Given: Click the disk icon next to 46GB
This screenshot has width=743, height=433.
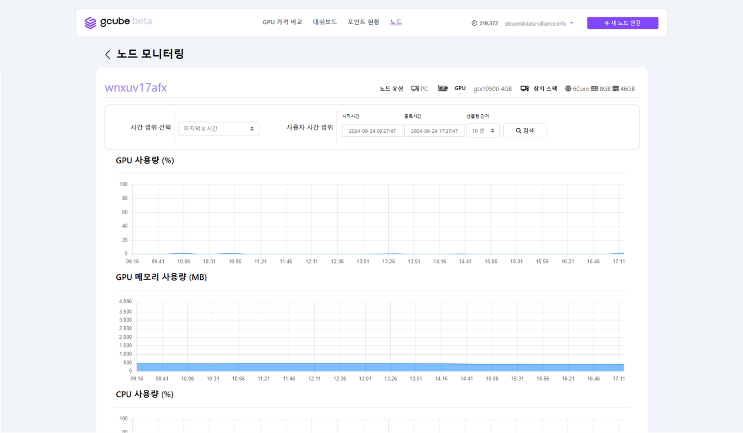Looking at the screenshot, I should click(x=616, y=89).
